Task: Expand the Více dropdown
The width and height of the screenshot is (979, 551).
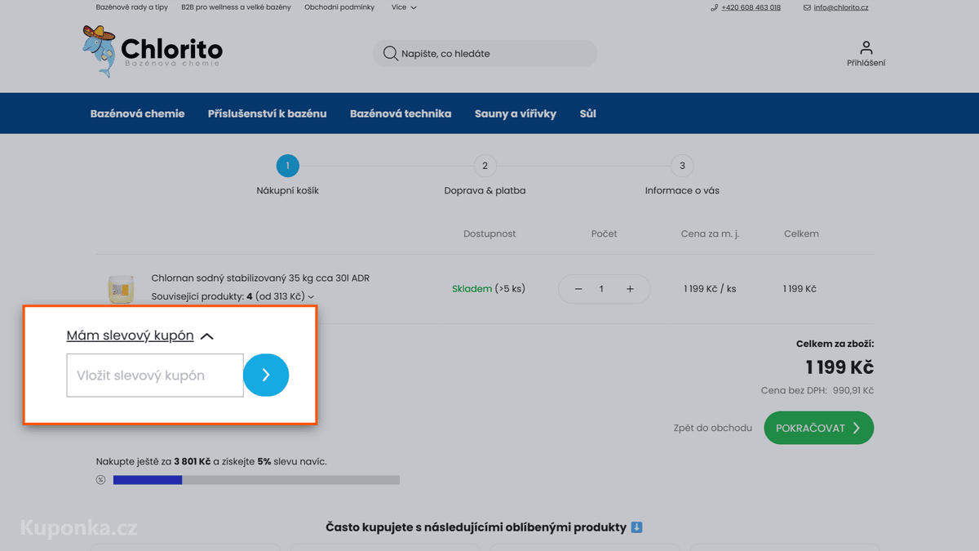Action: [x=404, y=7]
